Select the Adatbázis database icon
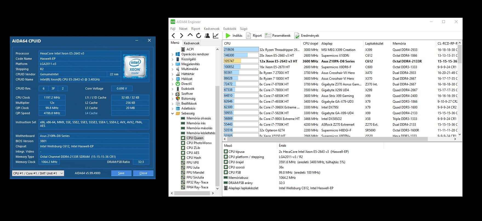 tap(178, 108)
